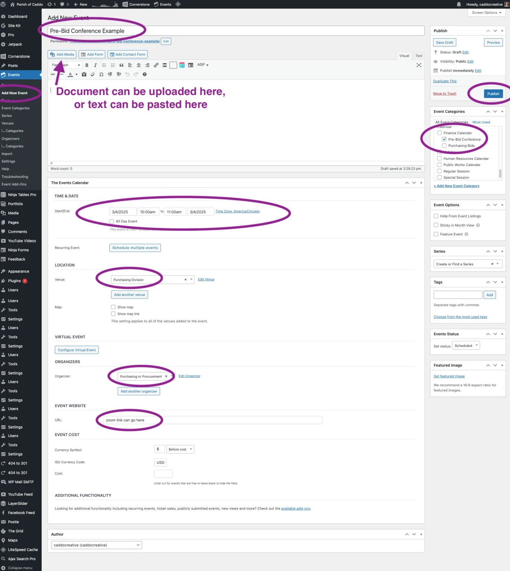Insert a special character with the omega icon
Screen dimensions: 510x571
101,74
